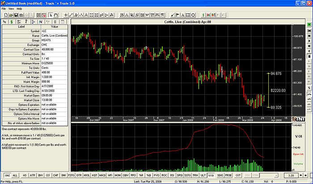The image size is (313, 184).
Task: Select the trend line drawing tool
Action: (x=71, y=15)
